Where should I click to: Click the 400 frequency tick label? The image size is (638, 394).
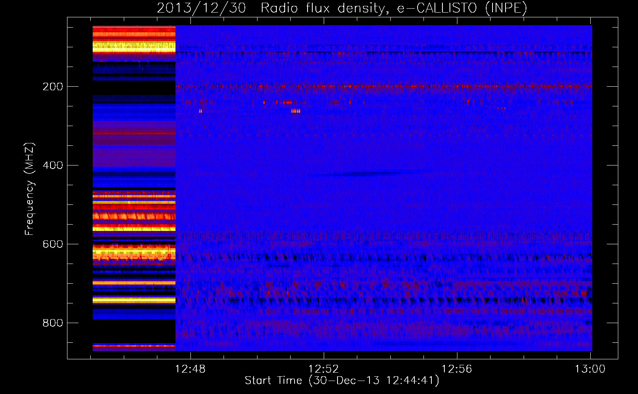tap(53, 165)
